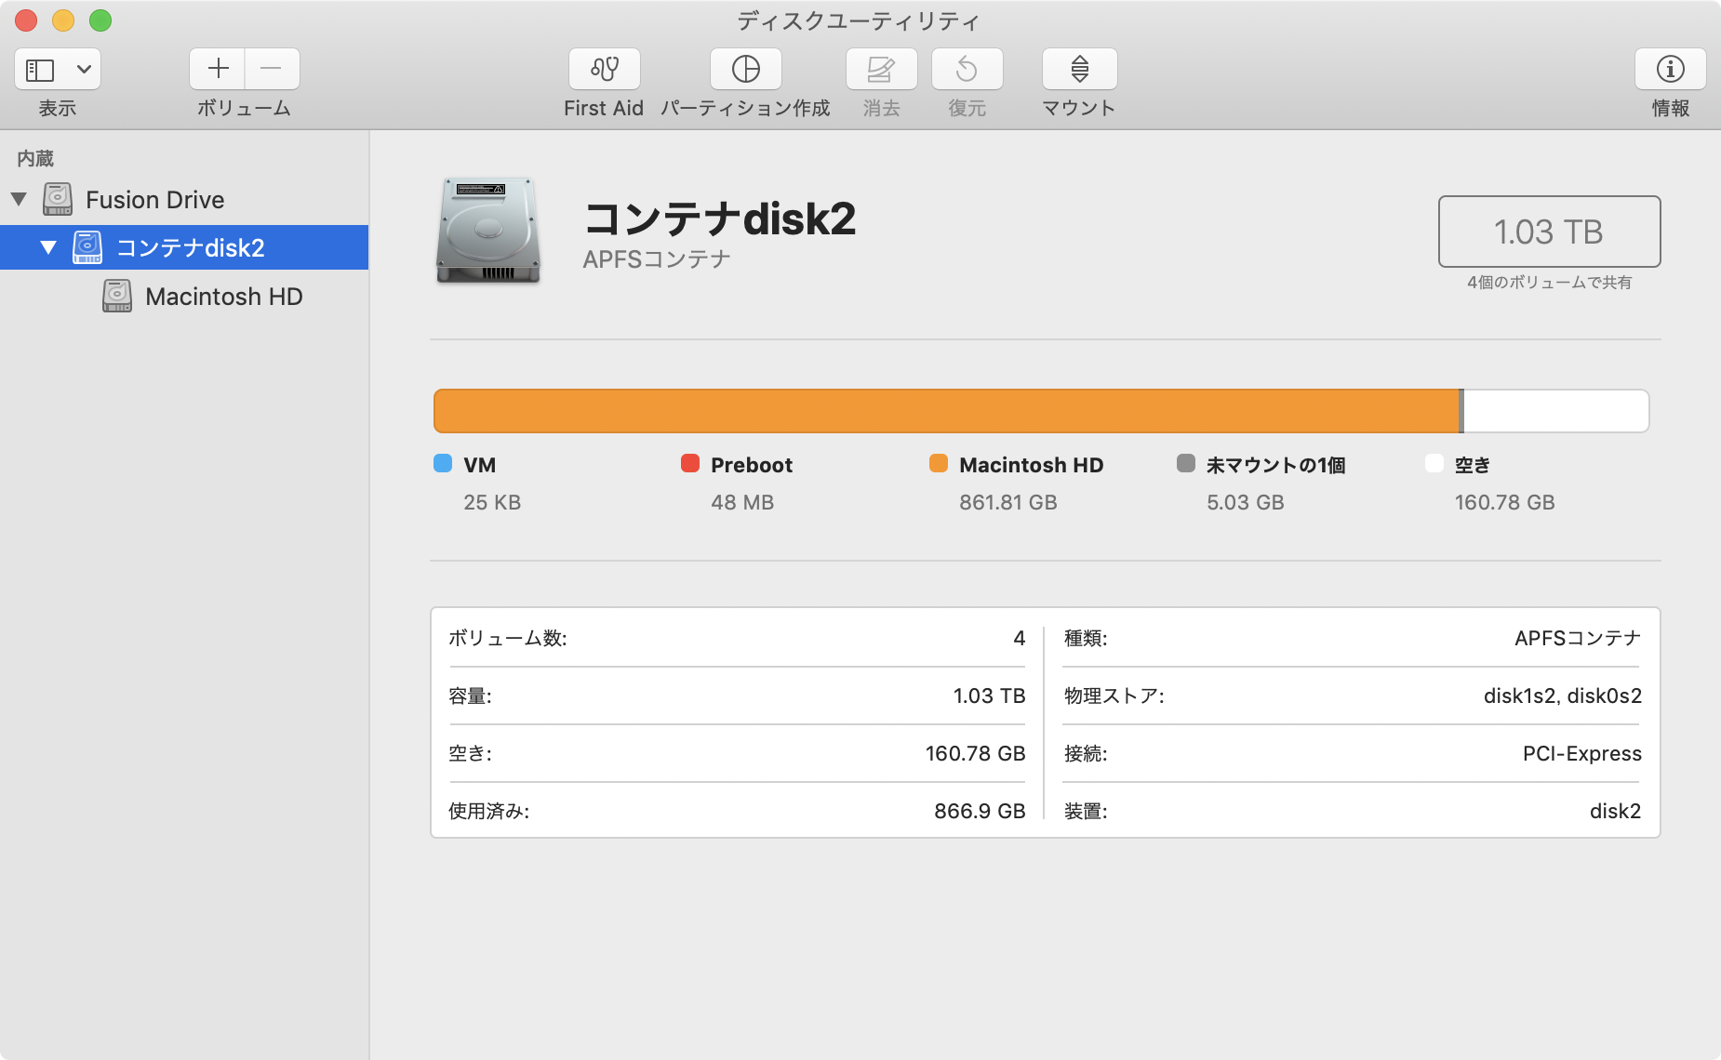Add a volume with the plus button
Image resolution: width=1721 pixels, height=1060 pixels.
click(218, 69)
